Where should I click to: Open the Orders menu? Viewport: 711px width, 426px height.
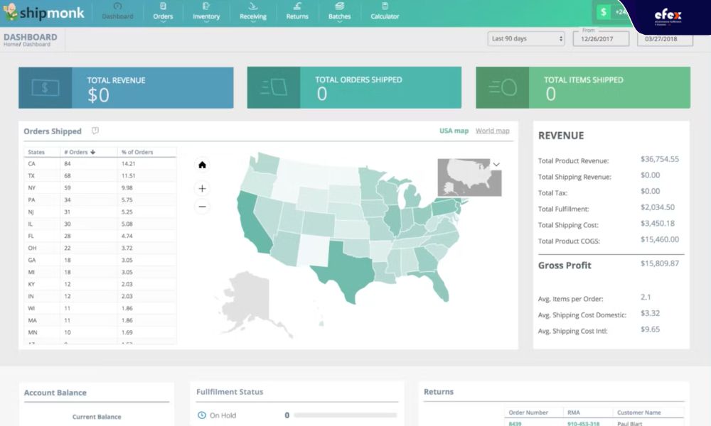click(163, 12)
